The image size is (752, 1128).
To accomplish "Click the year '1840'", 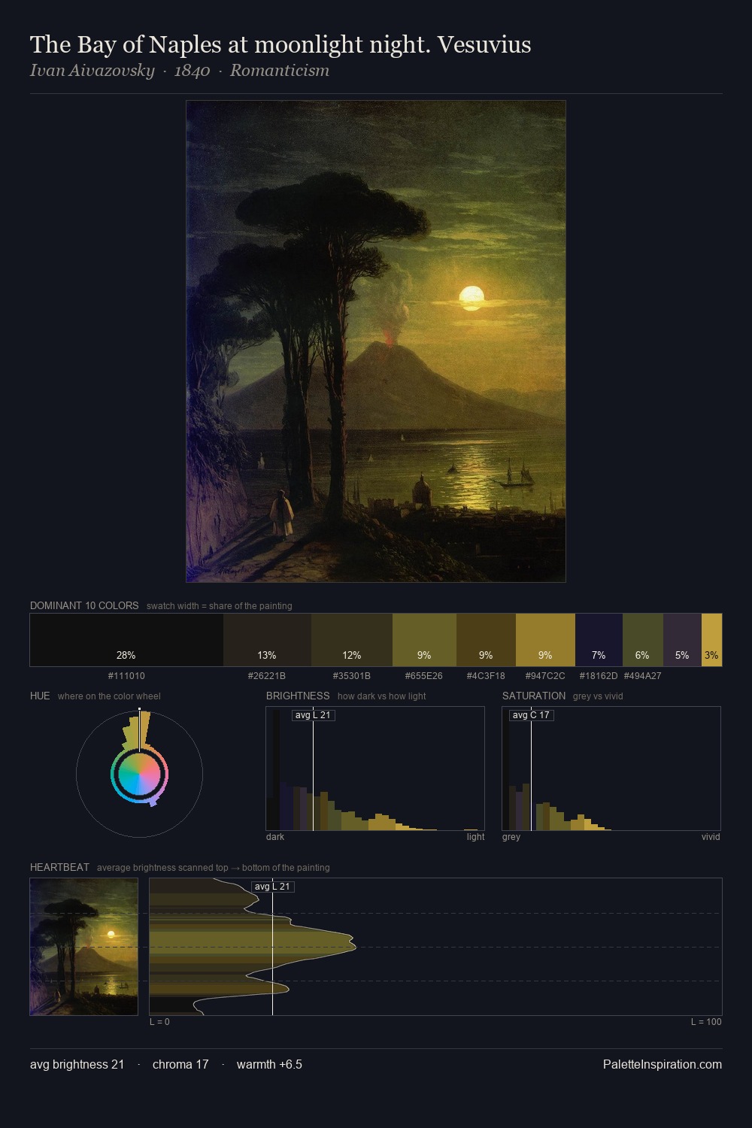I will click(x=192, y=71).
